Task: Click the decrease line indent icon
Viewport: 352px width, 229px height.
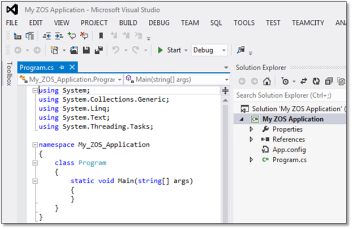Action: [47, 36]
